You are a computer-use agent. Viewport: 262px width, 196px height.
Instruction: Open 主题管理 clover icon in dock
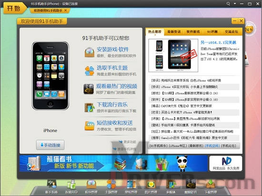111,187
